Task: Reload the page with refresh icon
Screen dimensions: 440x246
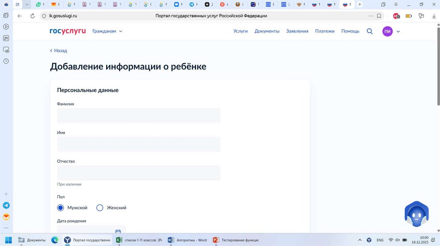Action: click(x=32, y=16)
